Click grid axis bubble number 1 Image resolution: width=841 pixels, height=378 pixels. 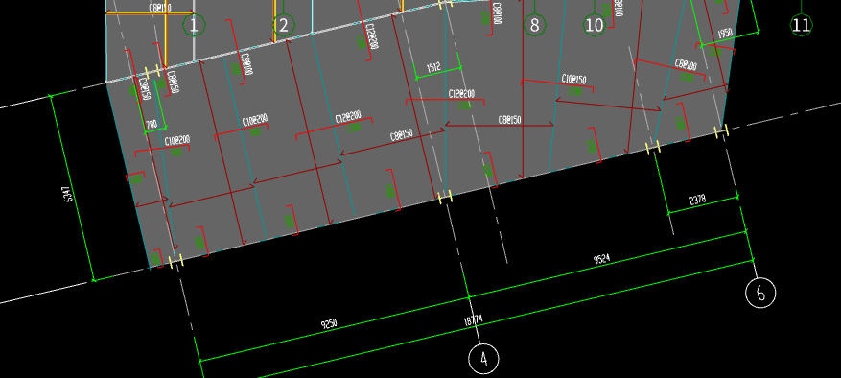click(194, 25)
